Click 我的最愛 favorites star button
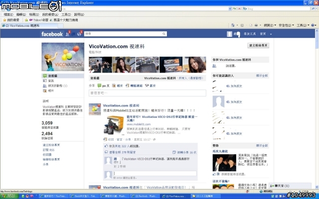This screenshot has width=319, height=199. point(11,20)
